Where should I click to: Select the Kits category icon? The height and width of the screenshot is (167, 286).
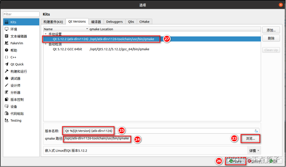pyautogui.click(x=7, y=22)
